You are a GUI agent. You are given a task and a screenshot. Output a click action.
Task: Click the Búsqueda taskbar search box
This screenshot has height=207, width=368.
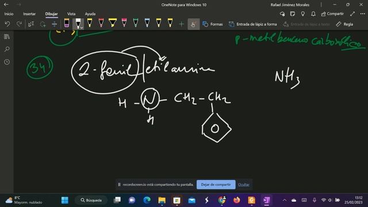point(91,200)
